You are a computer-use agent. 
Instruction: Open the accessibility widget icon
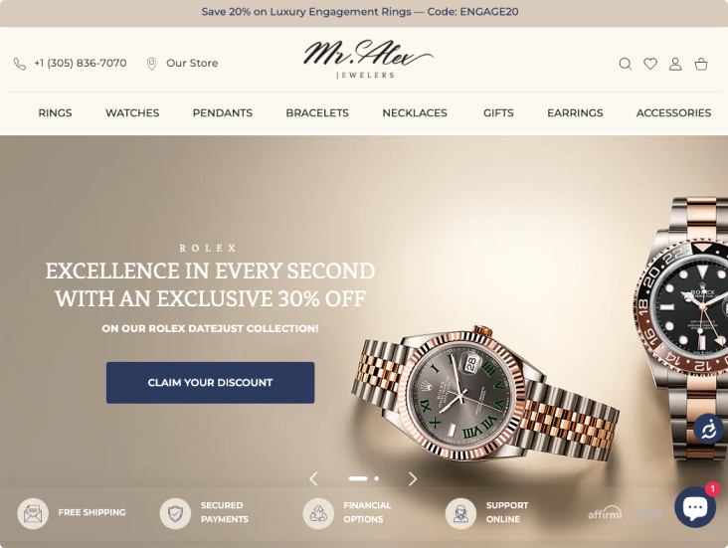pyautogui.click(x=708, y=429)
